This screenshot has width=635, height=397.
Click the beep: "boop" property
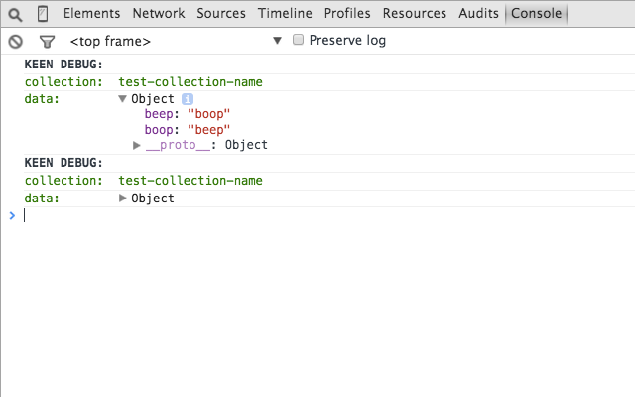tap(188, 114)
